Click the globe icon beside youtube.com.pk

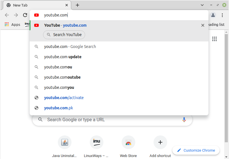[x=36, y=108]
